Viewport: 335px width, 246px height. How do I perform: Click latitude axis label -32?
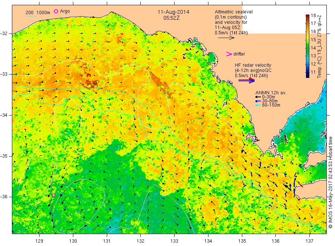pos(4,34)
